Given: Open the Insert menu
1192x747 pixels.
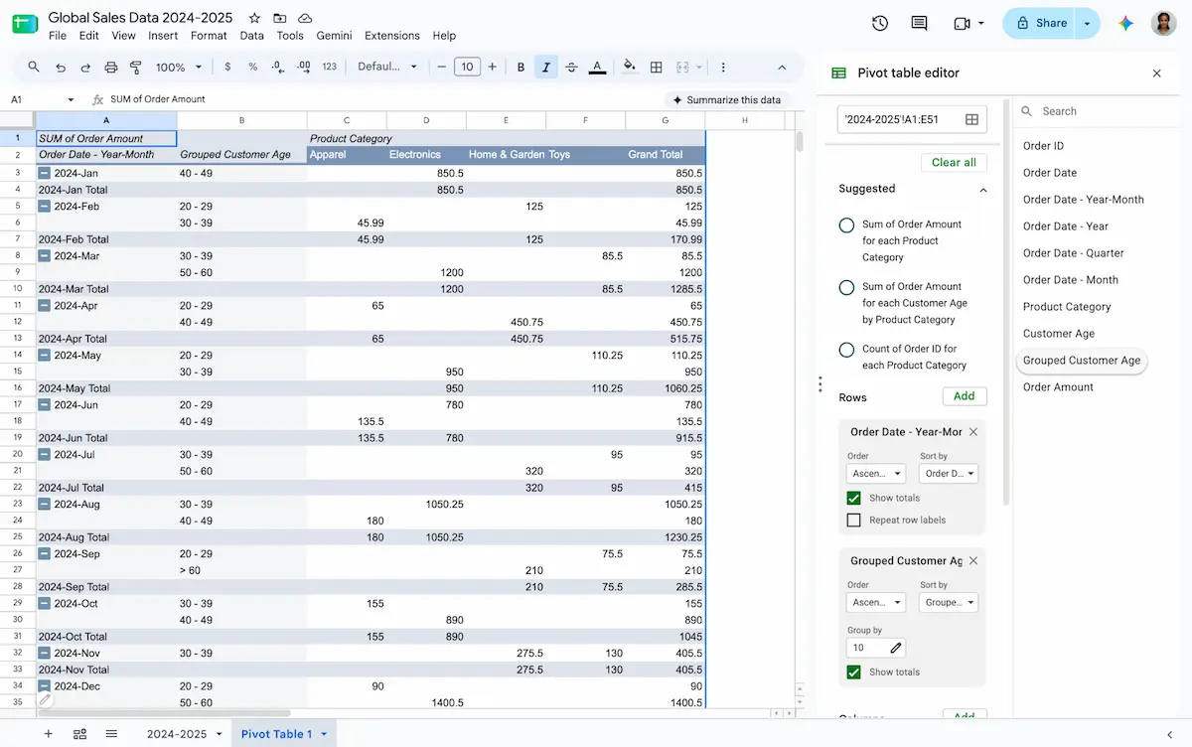Looking at the screenshot, I should pos(163,36).
